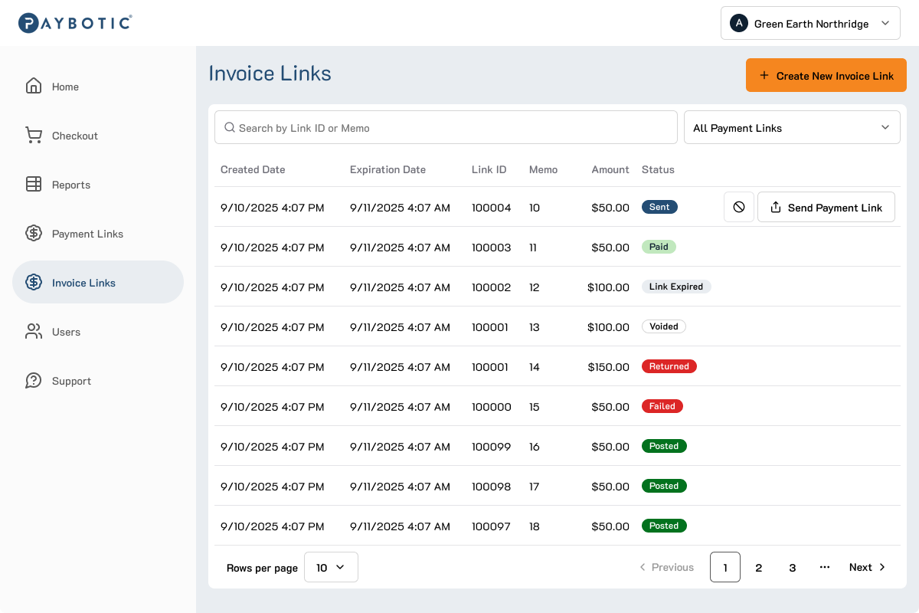Click the Payment Links dollar icon
The width and height of the screenshot is (919, 613).
pyautogui.click(x=34, y=234)
